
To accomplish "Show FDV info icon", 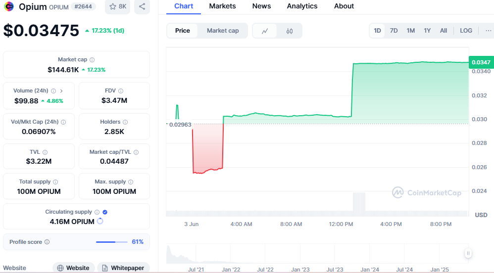I will coord(121,91).
